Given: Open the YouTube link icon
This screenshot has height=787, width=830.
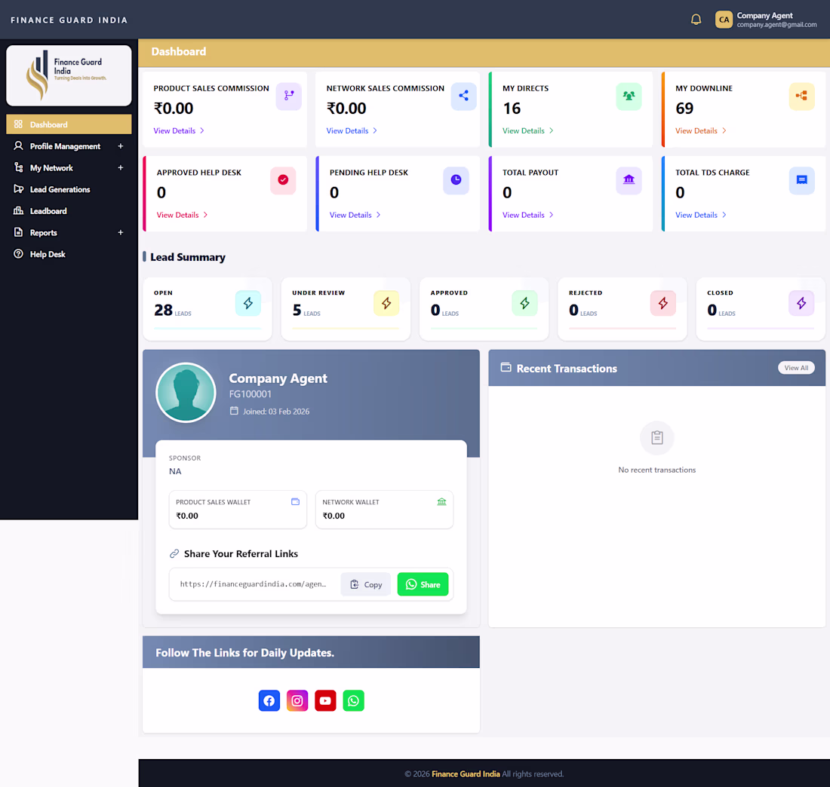Looking at the screenshot, I should tap(325, 701).
